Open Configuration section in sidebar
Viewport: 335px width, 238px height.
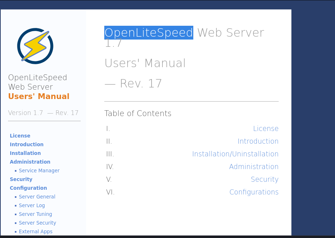[x=28, y=188]
